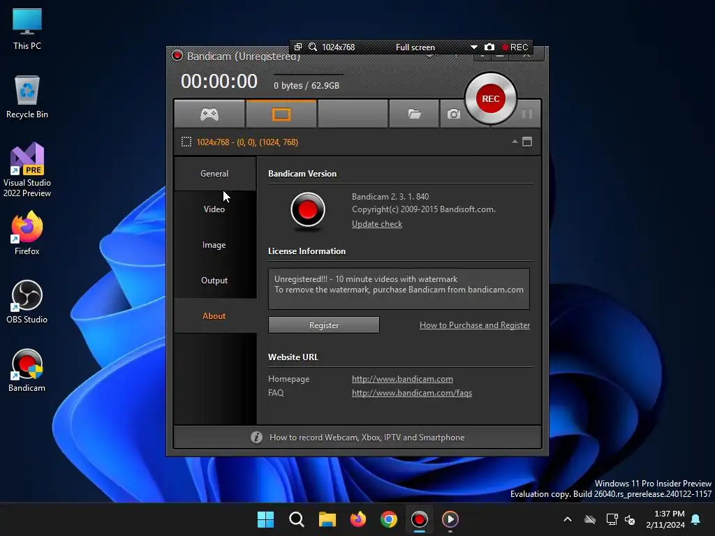The image size is (715, 536).
Task: Open the OBS Studio desktop shortcut
Action: tap(27, 301)
